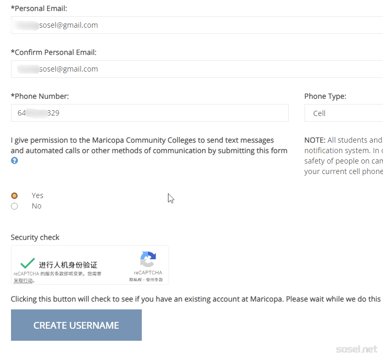This screenshot has height=358, width=383.
Task: Click the CREATE USERNAME button
Action: (x=76, y=325)
